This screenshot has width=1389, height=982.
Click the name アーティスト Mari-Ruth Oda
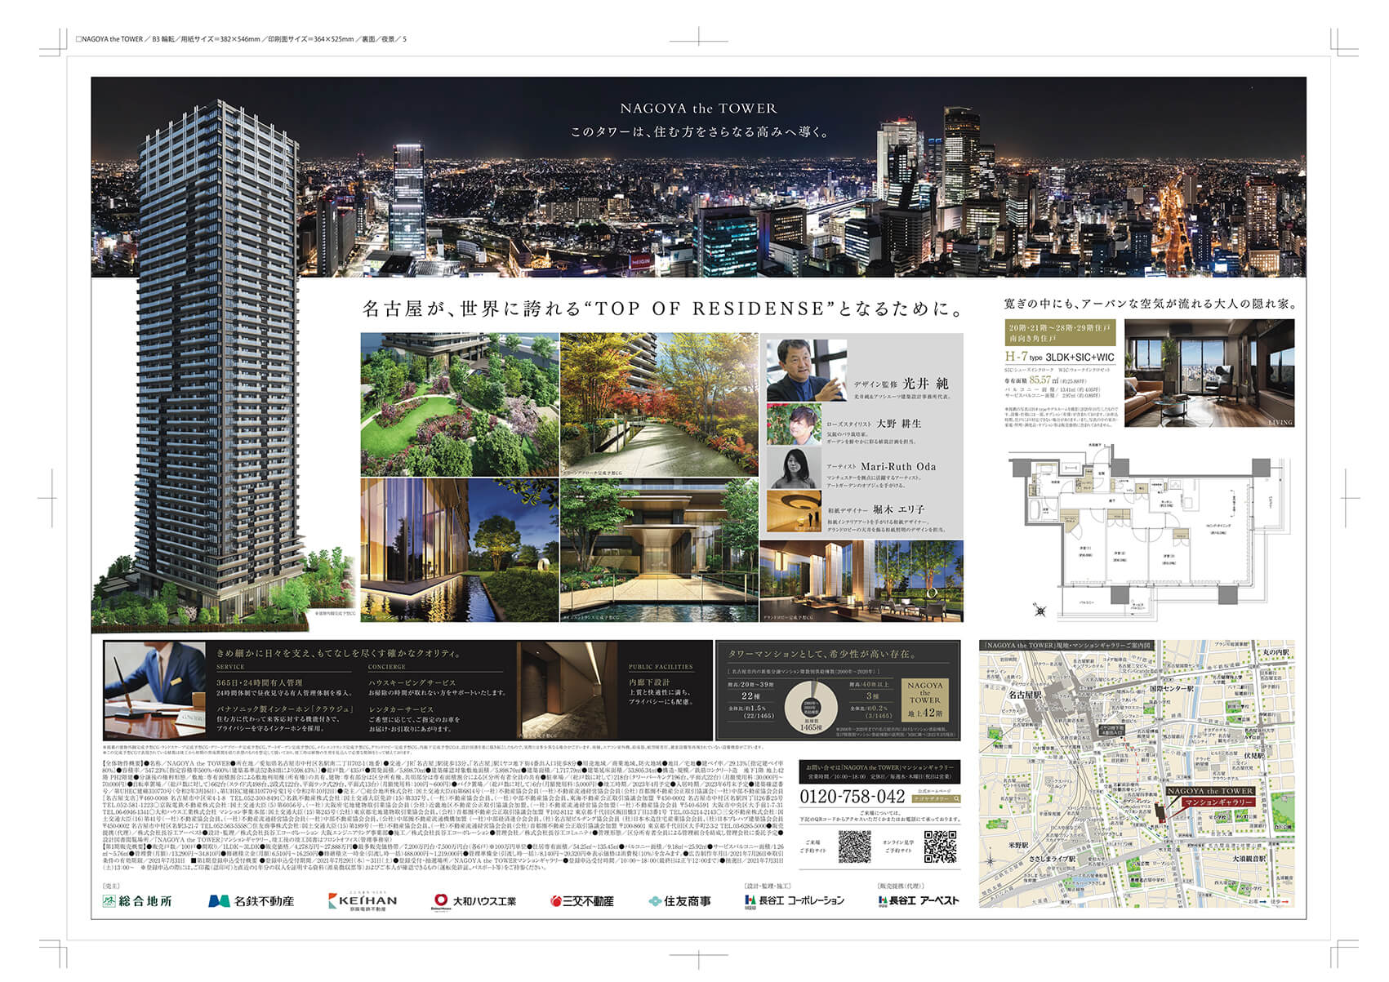pyautogui.click(x=881, y=466)
